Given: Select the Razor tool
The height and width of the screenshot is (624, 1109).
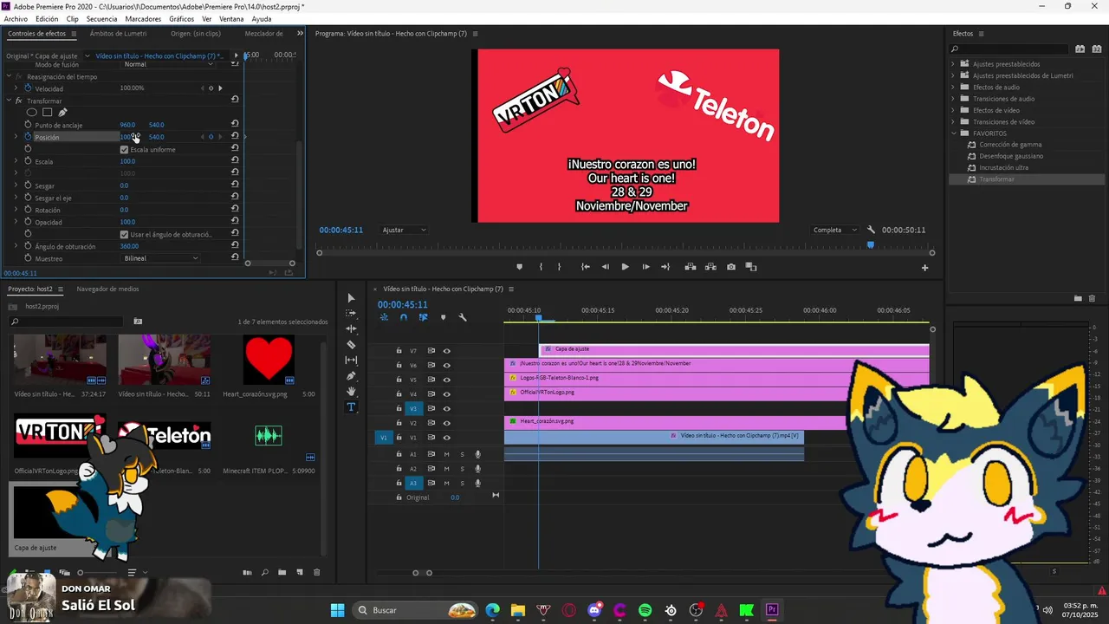Looking at the screenshot, I should tap(351, 344).
